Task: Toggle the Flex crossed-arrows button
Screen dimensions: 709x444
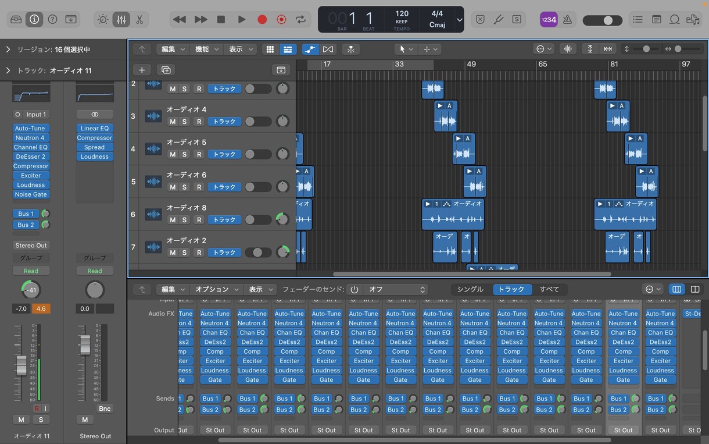Action: (x=328, y=49)
